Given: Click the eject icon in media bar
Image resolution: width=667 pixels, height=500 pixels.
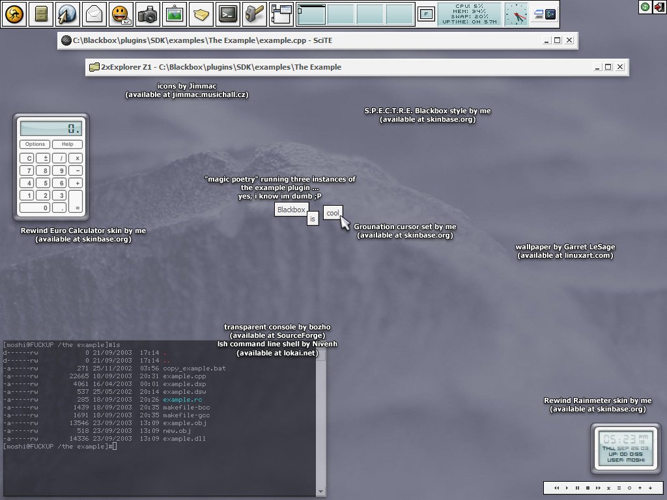Looking at the screenshot, I should (609, 488).
